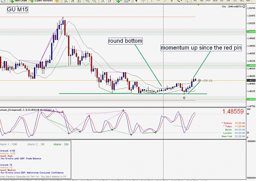Toggle the Chart Shift icon
Image resolution: width=256 pixels, height=181 pixels.
pos(110,1)
